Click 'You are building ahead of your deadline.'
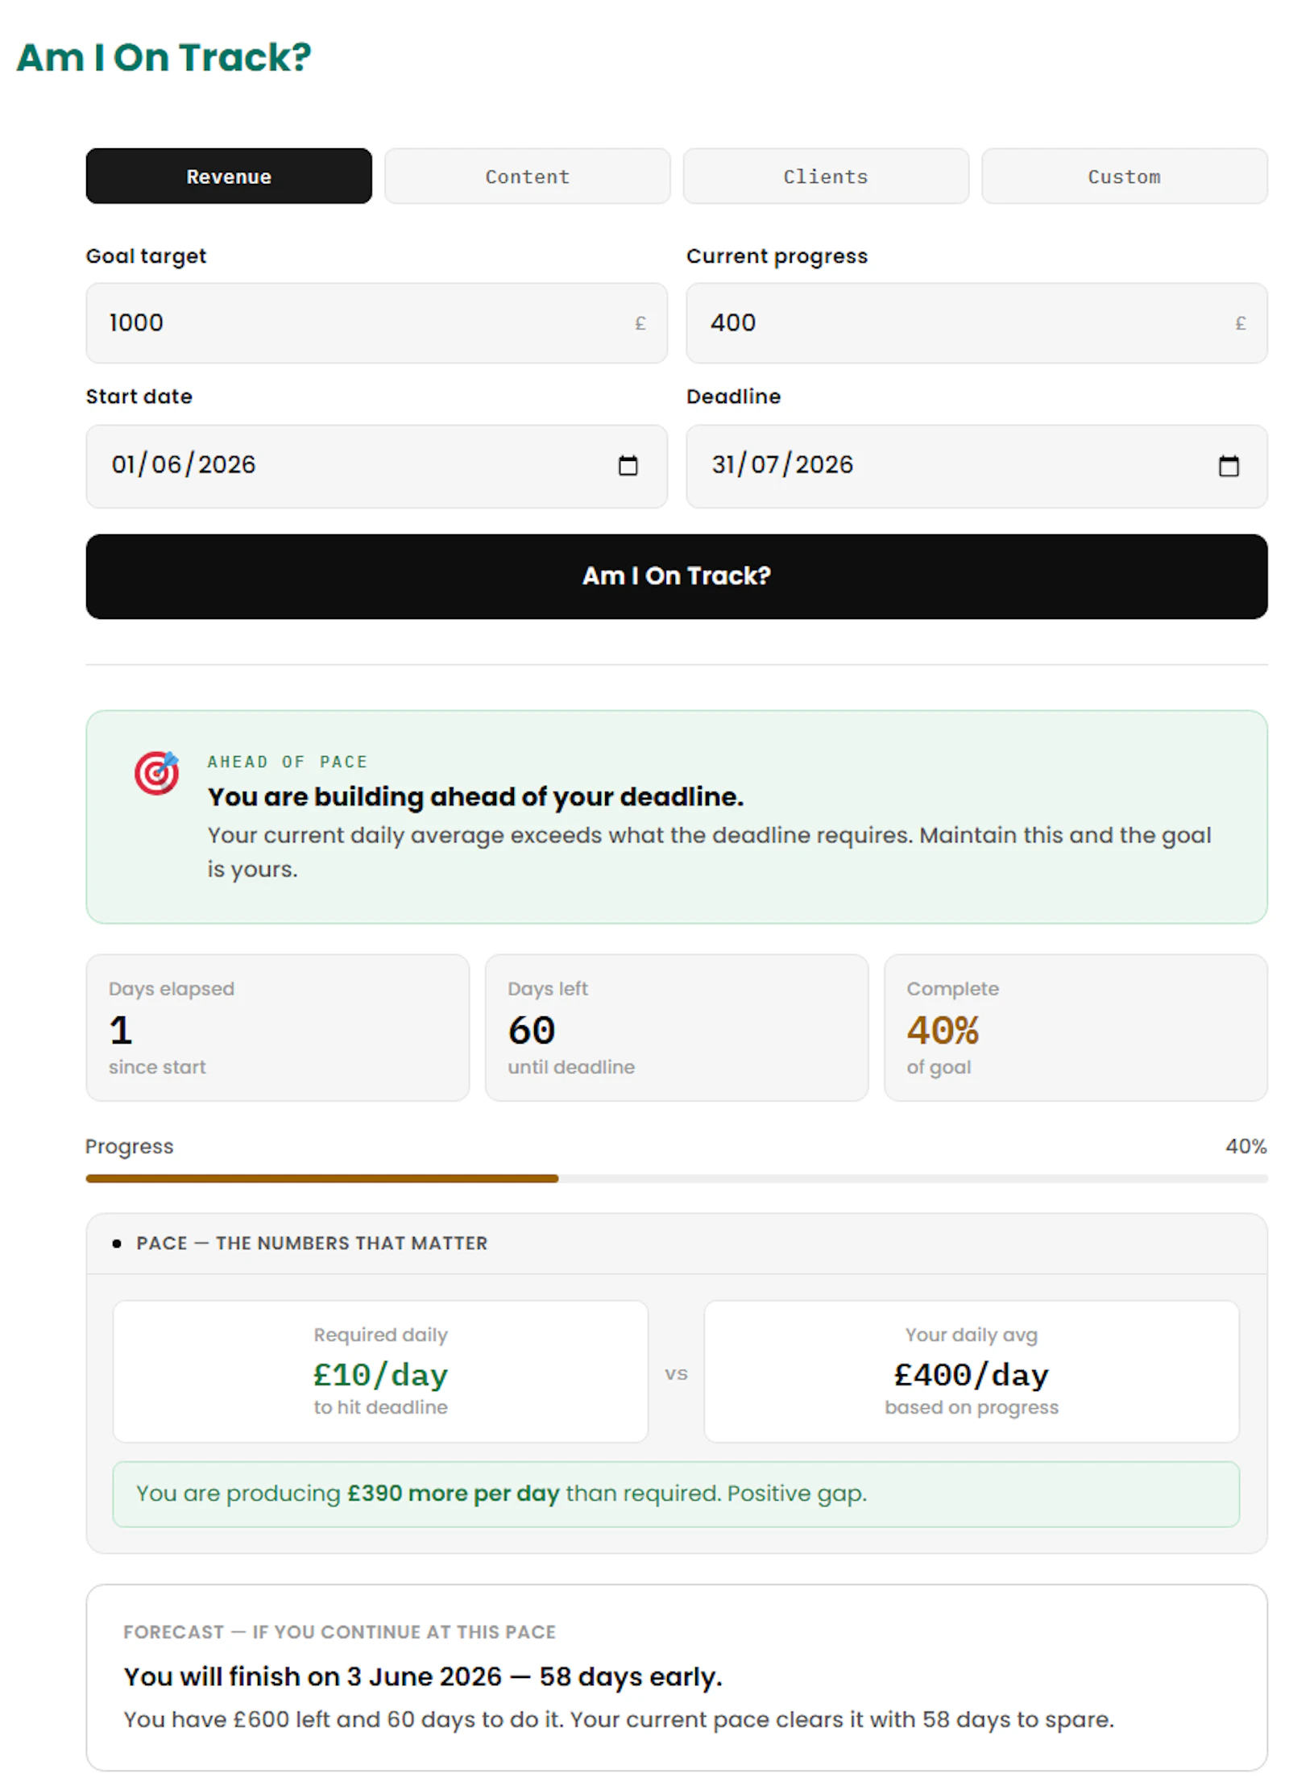The width and height of the screenshot is (1289, 1782). coord(475,796)
